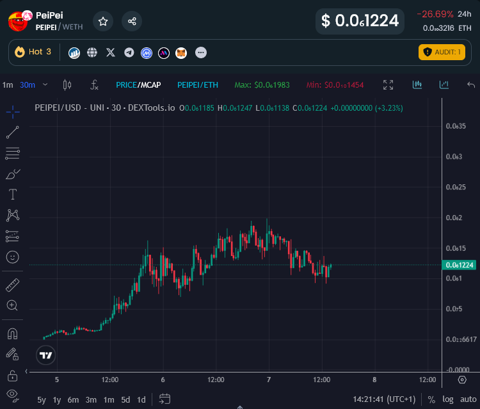Open the DEXTools chart-bars link icon
Image resolution: width=480 pixels, height=409 pixels.
click(x=74, y=53)
